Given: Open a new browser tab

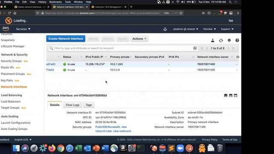Looking at the screenshot, I should (131, 7).
